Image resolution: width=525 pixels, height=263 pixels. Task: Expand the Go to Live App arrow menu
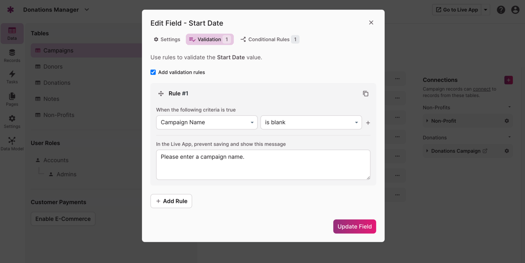point(485,10)
